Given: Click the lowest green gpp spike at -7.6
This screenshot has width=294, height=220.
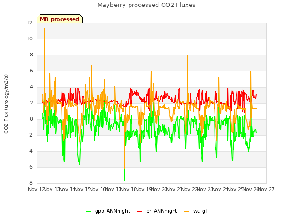Looking at the screenshot, I should [125, 180].
